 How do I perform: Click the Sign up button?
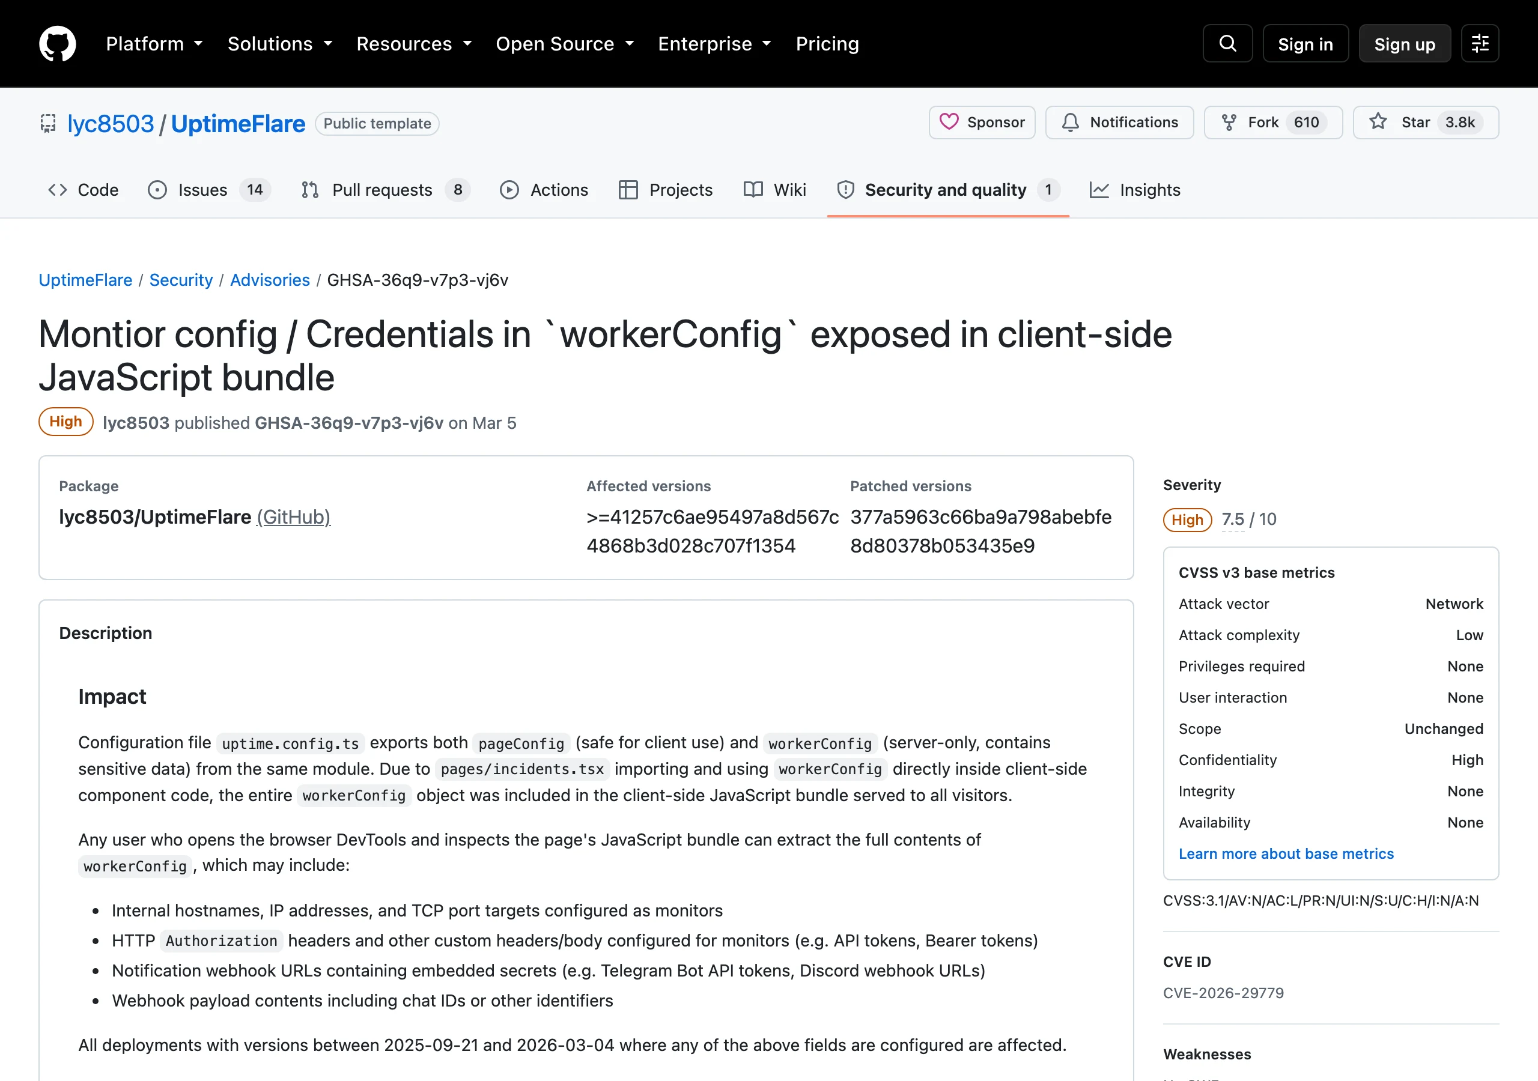click(x=1405, y=44)
